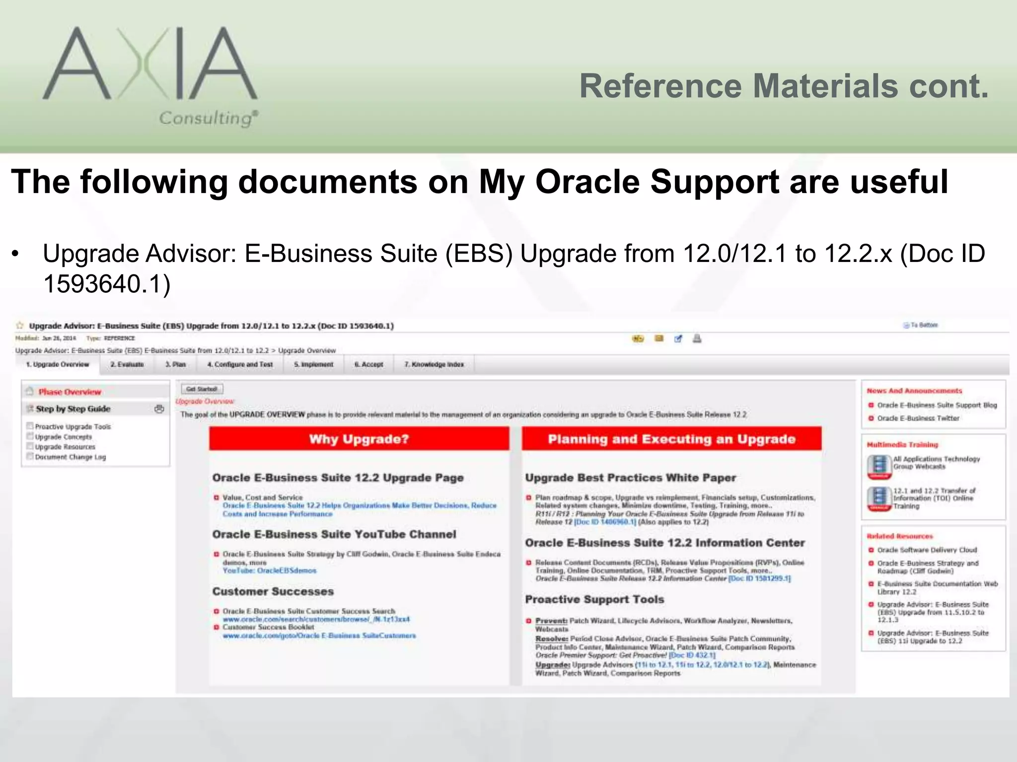The height and width of the screenshot is (762, 1017).
Task: Open the YouTube: OracleEBSdemos link
Action: click(269, 571)
